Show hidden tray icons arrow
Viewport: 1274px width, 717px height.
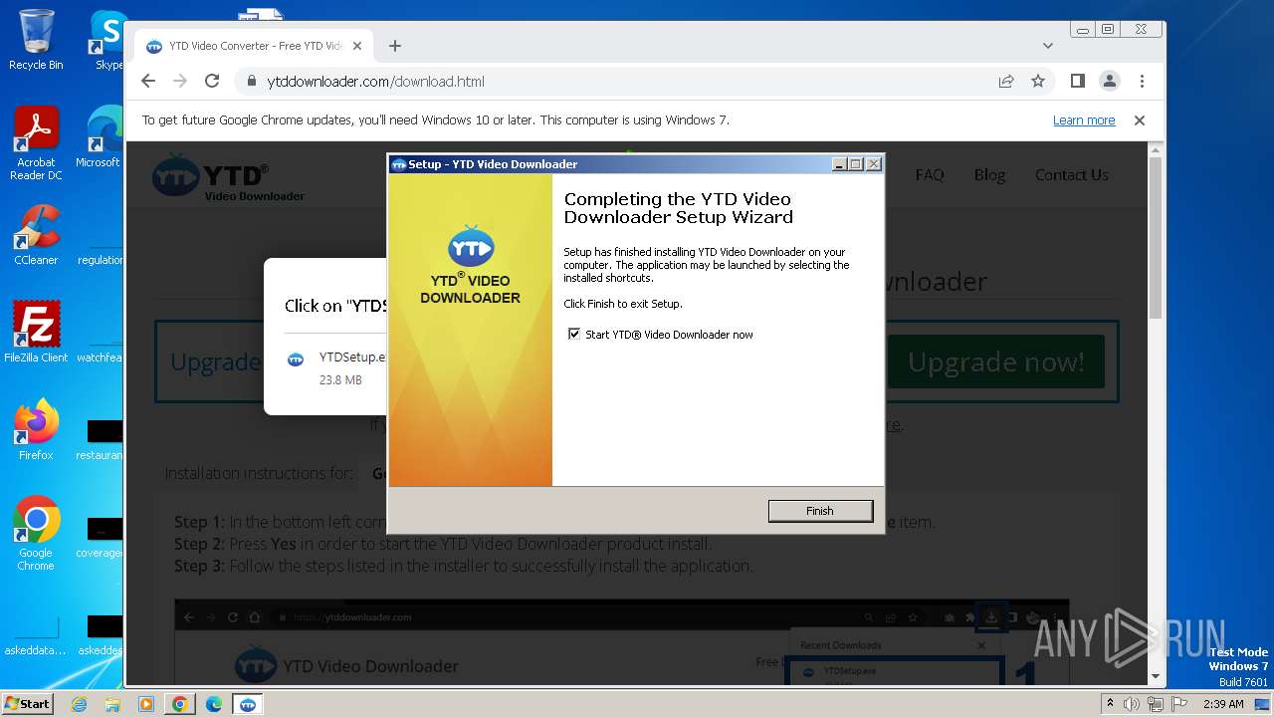pyautogui.click(x=1110, y=704)
